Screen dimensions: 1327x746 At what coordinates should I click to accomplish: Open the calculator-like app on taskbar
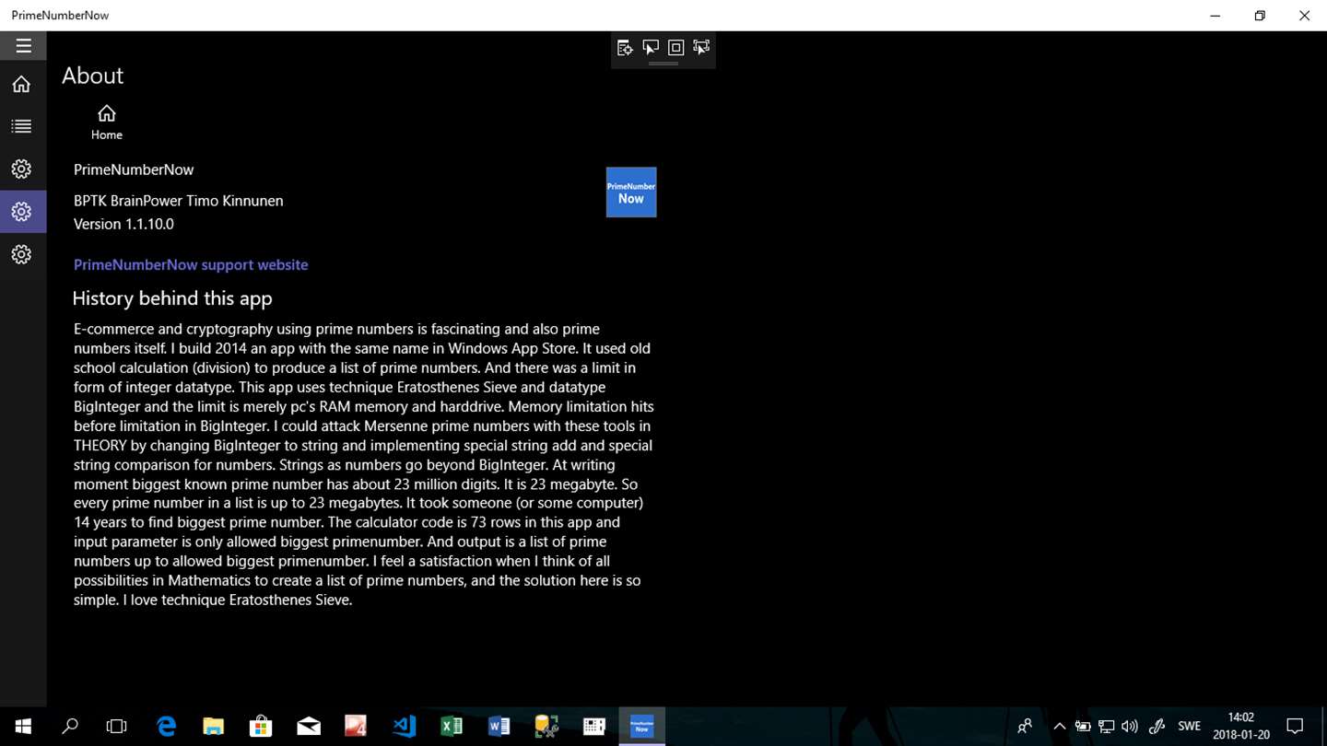click(x=594, y=727)
